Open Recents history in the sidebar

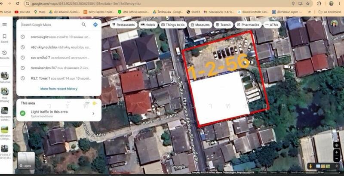(4, 54)
